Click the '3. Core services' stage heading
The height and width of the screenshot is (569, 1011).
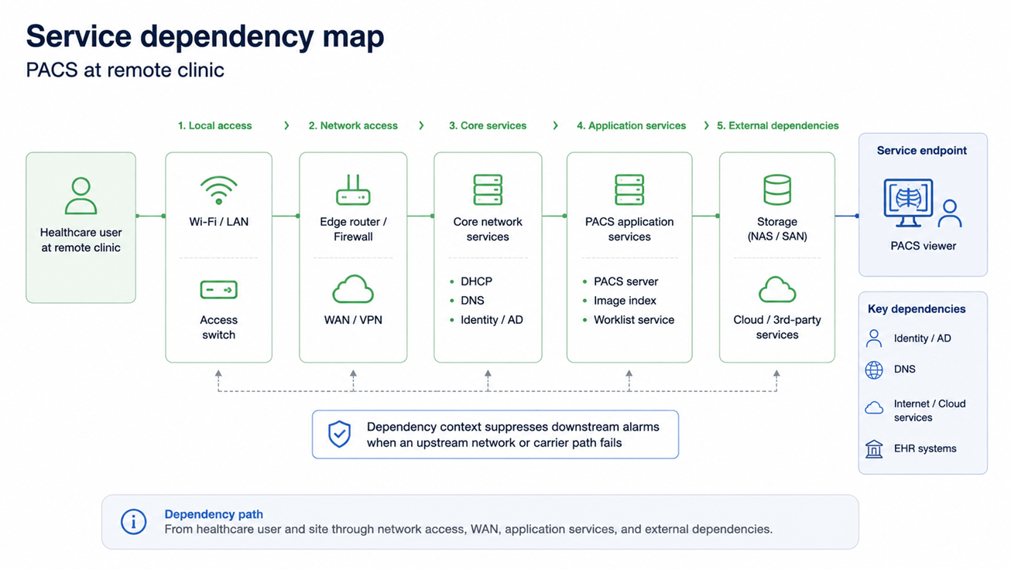click(x=488, y=125)
